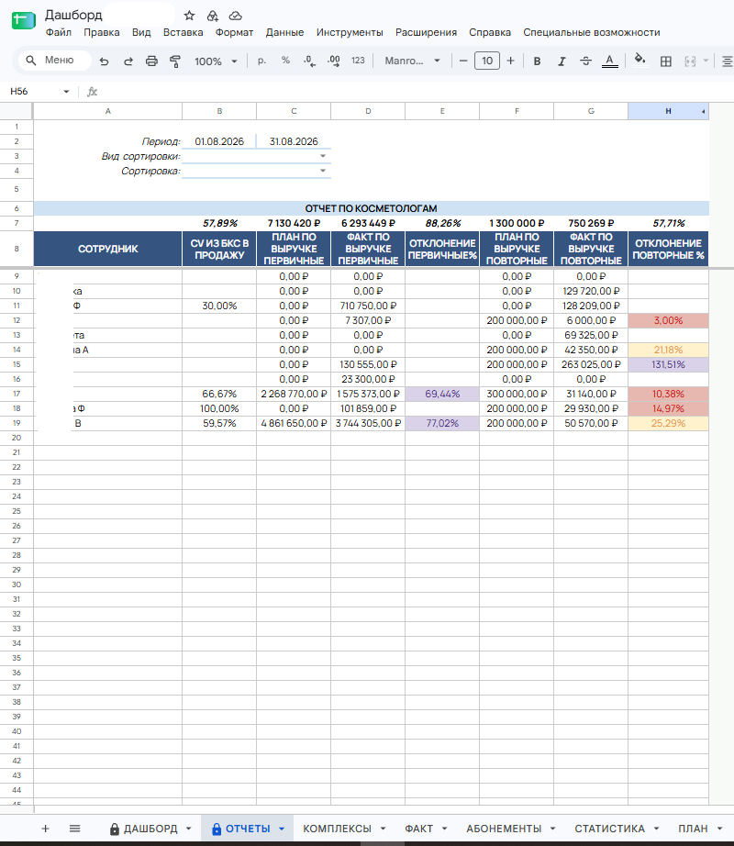Select the cell showing 131,51%
This screenshot has height=846, width=734.
[x=668, y=364]
